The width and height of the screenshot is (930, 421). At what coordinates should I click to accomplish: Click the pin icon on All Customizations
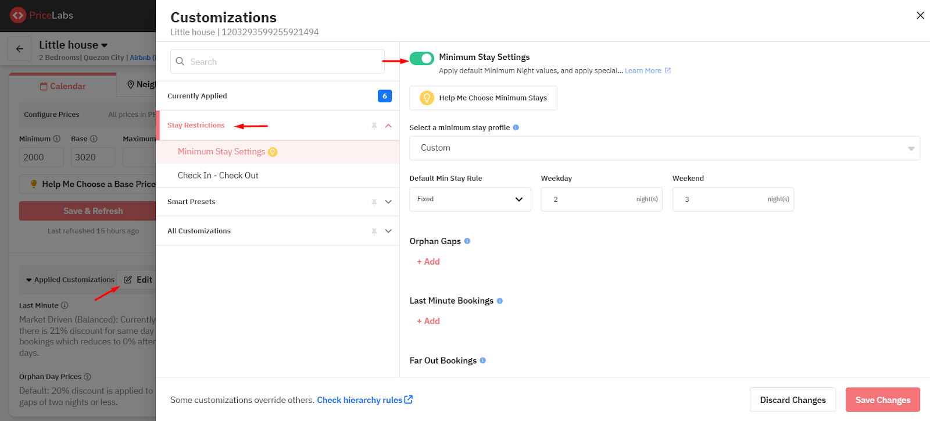[374, 231]
